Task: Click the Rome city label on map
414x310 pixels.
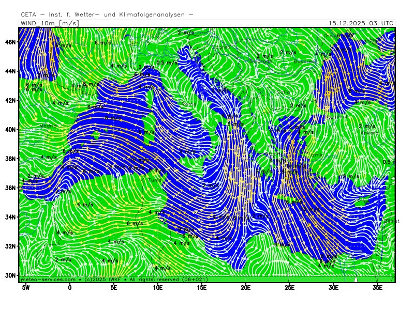Action: pos(189,104)
